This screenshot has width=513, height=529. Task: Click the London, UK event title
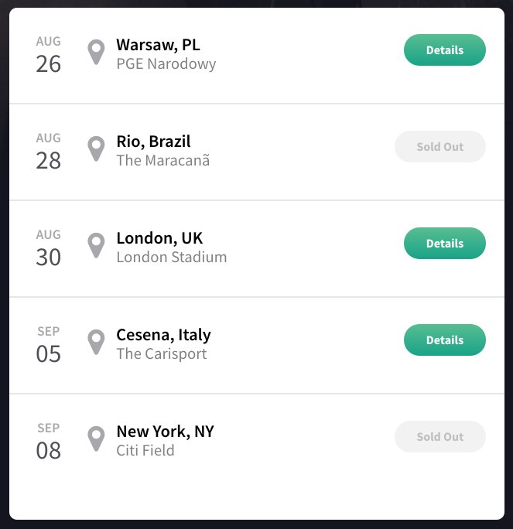pyautogui.click(x=159, y=238)
